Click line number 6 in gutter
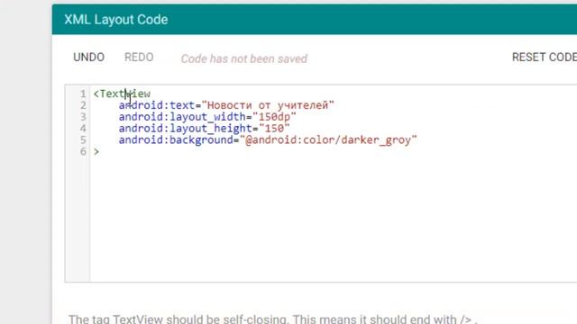577x324 pixels. (x=83, y=151)
